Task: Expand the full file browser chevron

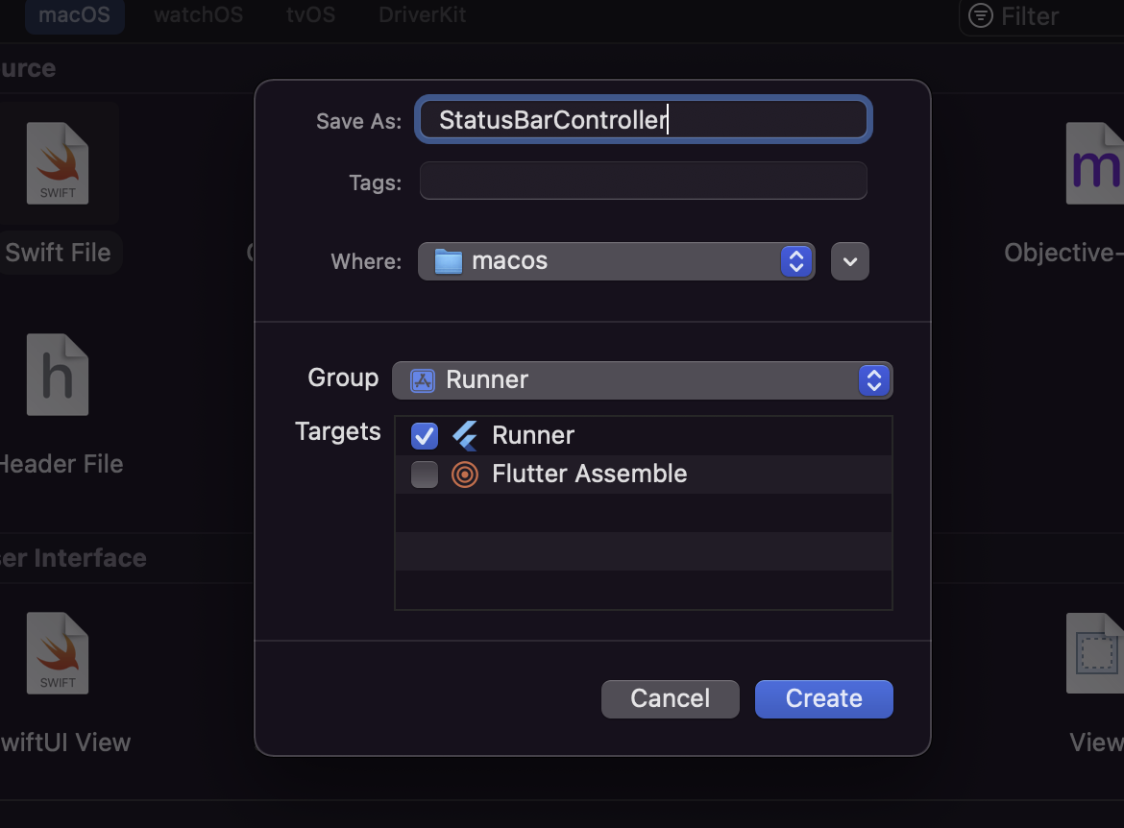Action: tap(850, 261)
